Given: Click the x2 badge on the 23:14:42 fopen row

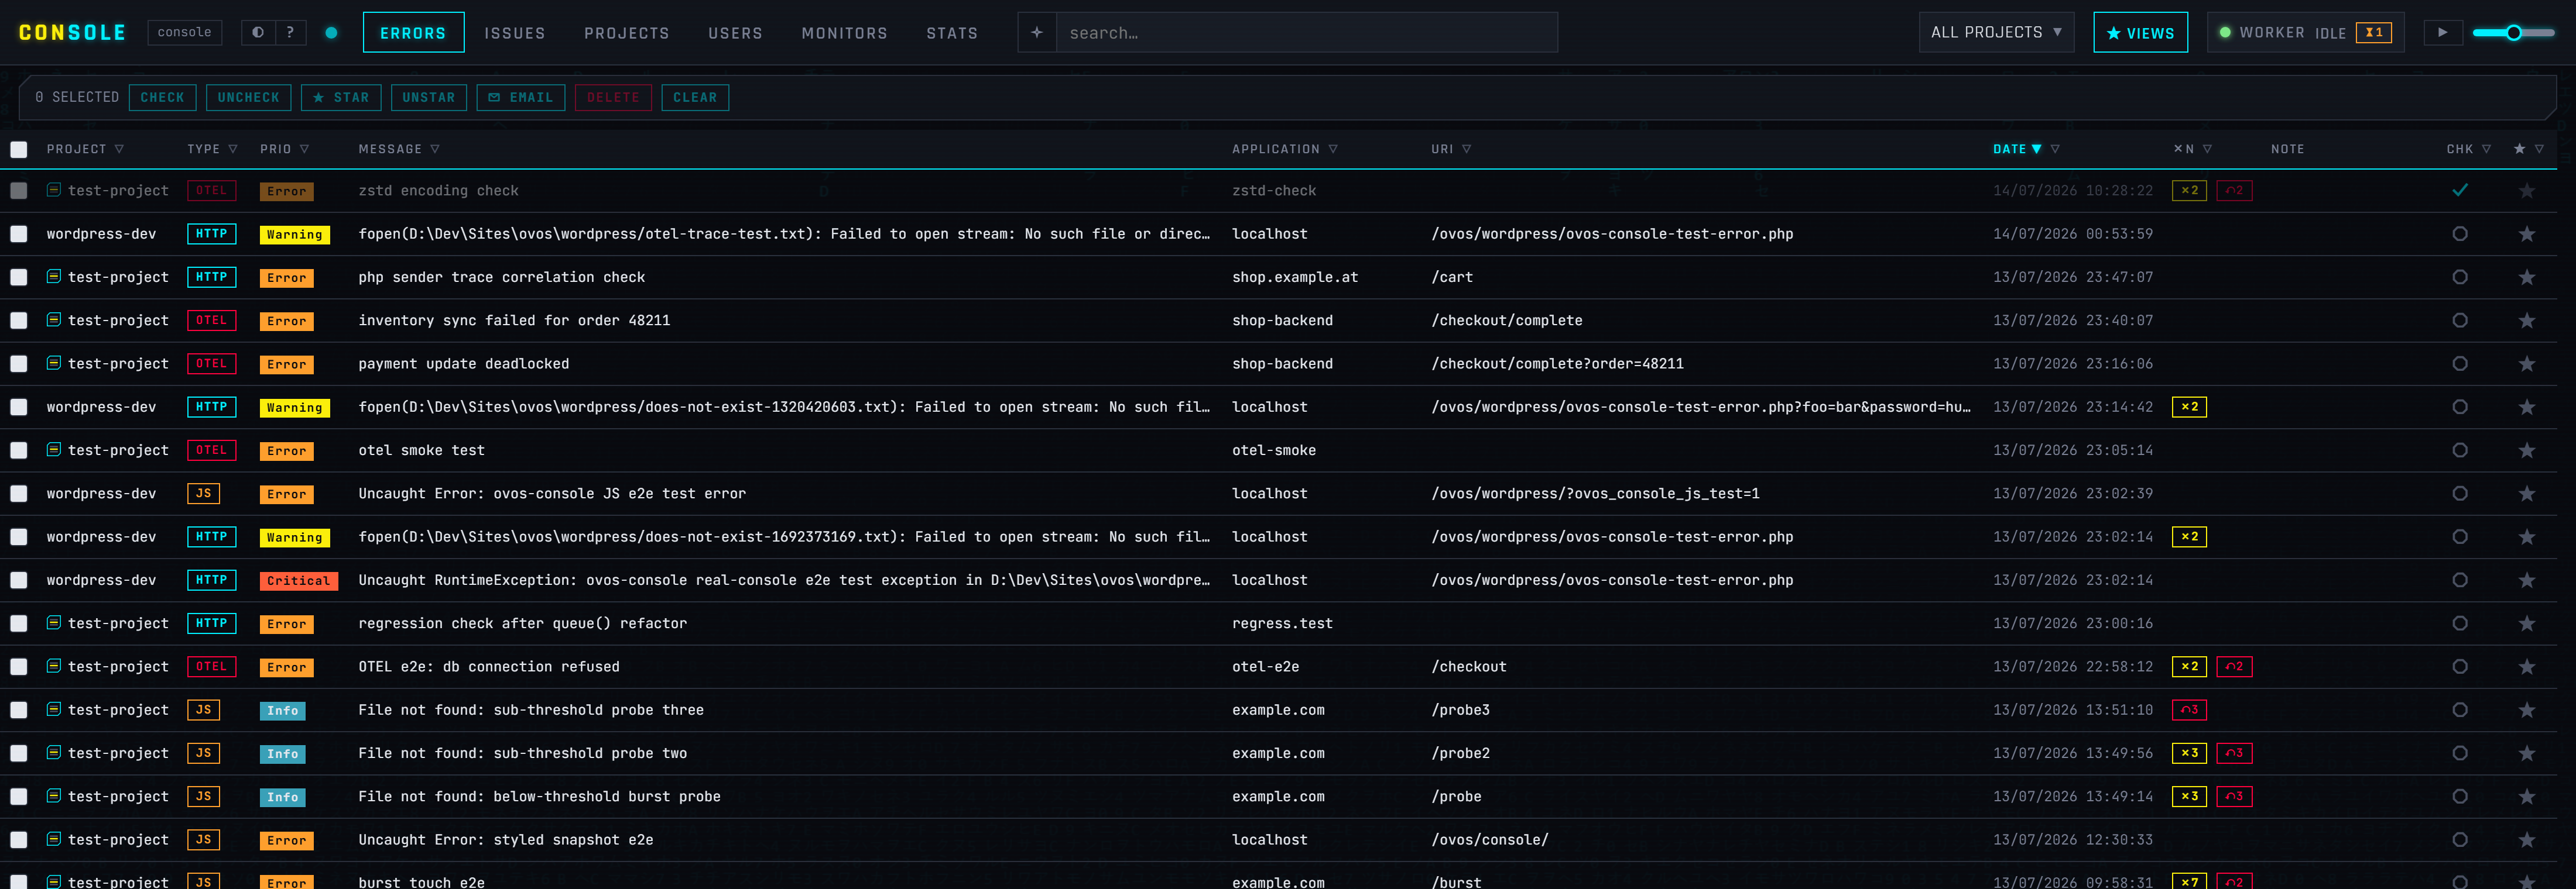Looking at the screenshot, I should [2189, 406].
